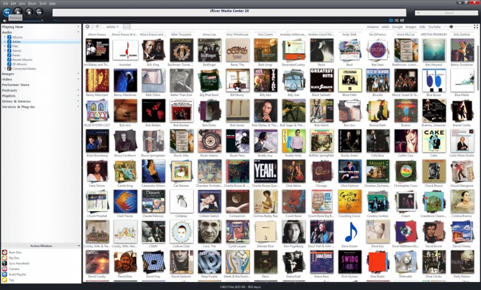
Task: Toggle the shuffle mode icon
Action: pyautogui.click(x=396, y=21)
